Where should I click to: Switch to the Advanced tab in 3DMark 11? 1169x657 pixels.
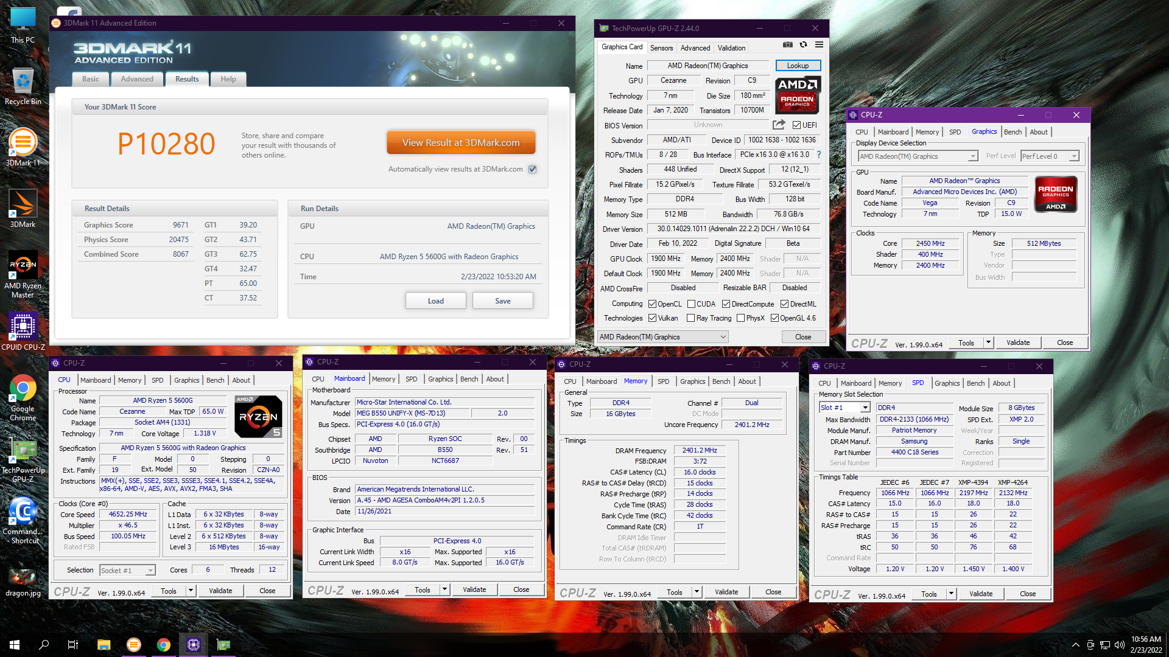137,79
